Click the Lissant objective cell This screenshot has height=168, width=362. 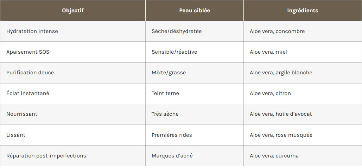click(16, 135)
